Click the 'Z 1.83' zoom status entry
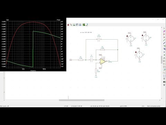 [x=66, y=106]
